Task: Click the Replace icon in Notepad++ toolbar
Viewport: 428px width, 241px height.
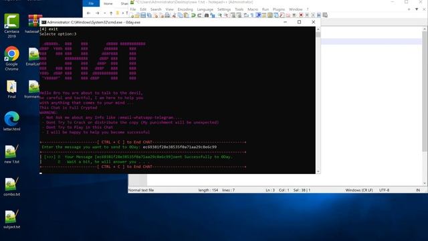Action: coord(213,15)
